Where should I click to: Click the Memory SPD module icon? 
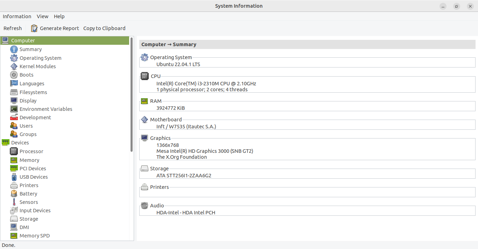point(14,236)
